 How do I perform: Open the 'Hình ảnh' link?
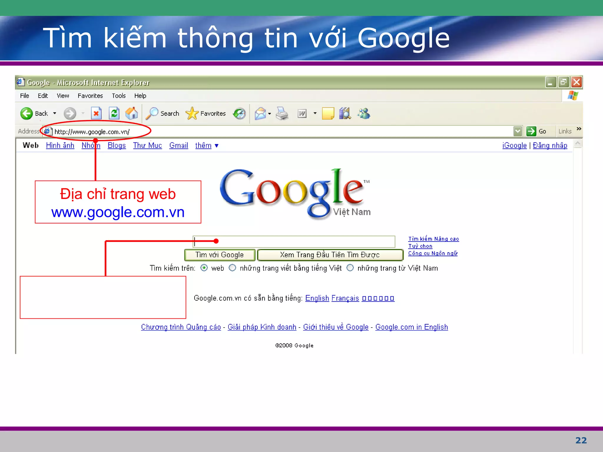(60, 145)
